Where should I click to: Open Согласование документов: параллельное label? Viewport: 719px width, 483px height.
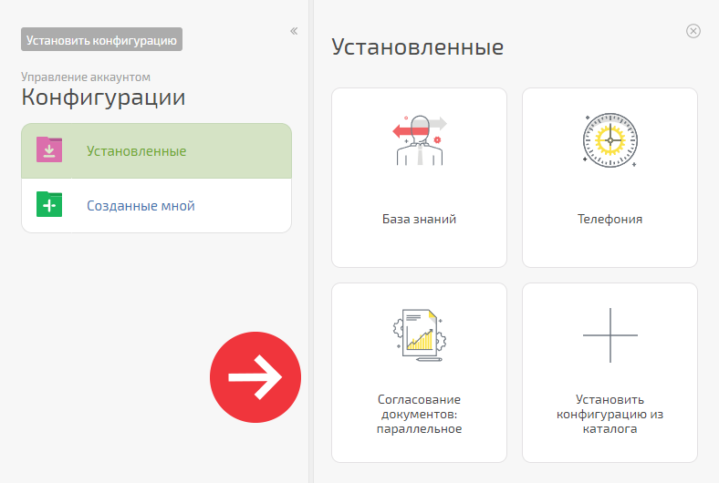click(419, 414)
